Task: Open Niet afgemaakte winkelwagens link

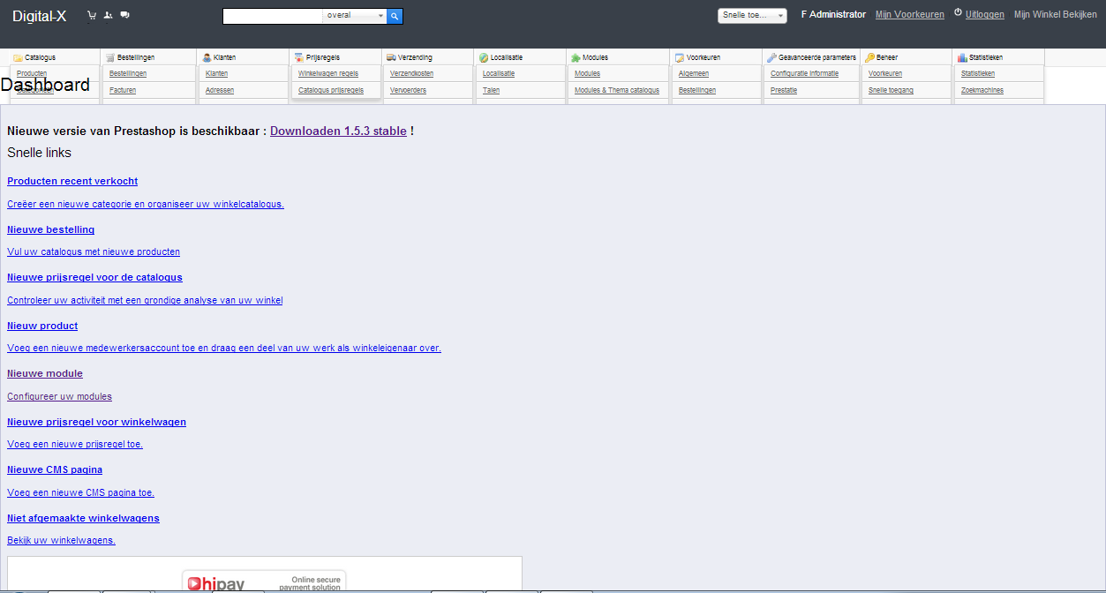Action: (x=83, y=518)
